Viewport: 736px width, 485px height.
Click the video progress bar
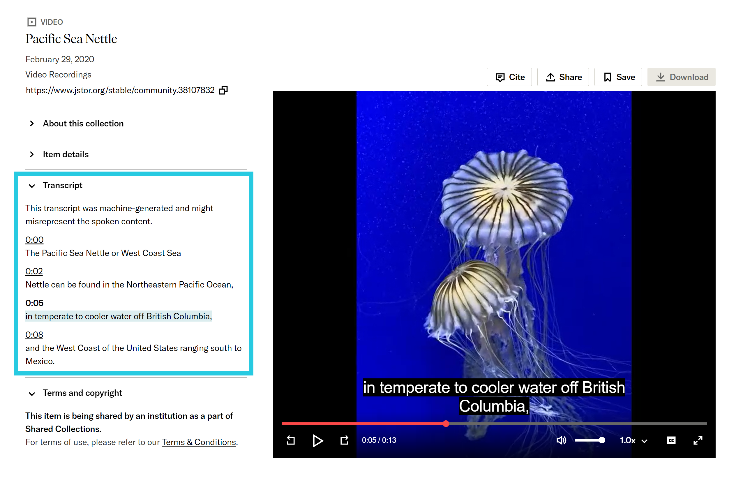[494, 424]
